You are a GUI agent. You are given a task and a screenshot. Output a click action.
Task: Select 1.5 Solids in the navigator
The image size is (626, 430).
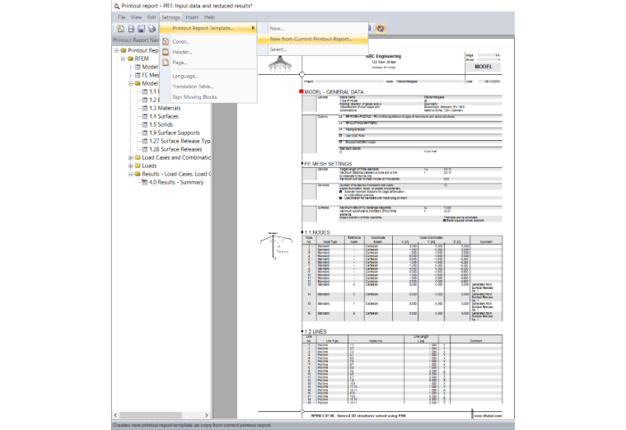pos(161,124)
